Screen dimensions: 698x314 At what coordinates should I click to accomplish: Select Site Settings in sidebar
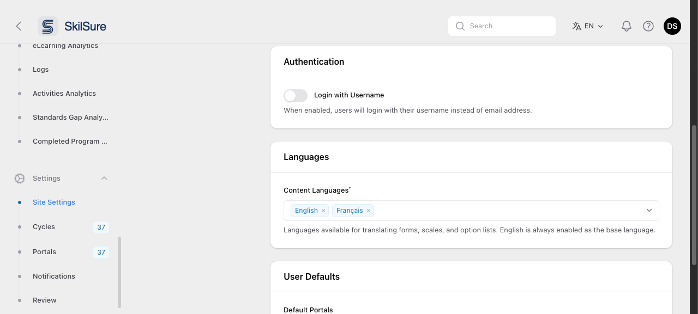54,202
